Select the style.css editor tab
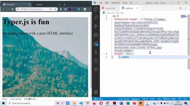 129,8
